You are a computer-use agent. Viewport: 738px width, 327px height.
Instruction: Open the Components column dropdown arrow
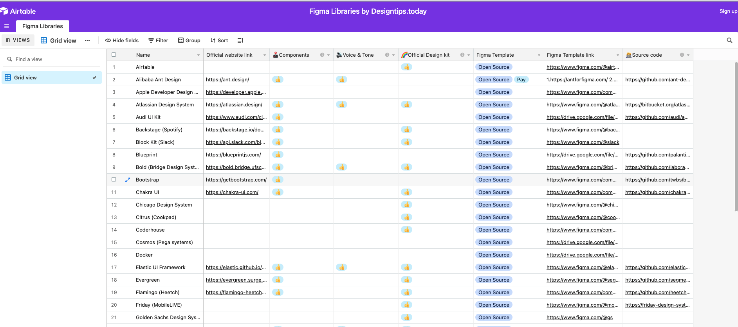[x=328, y=55]
